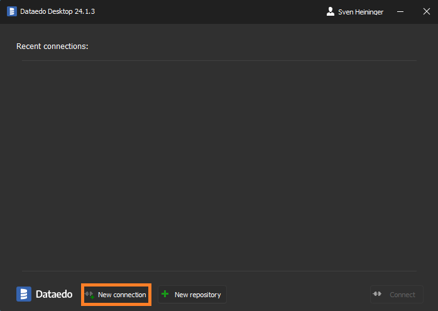Click the "Recent connections:" heading
This screenshot has height=311, width=438.
coord(52,46)
